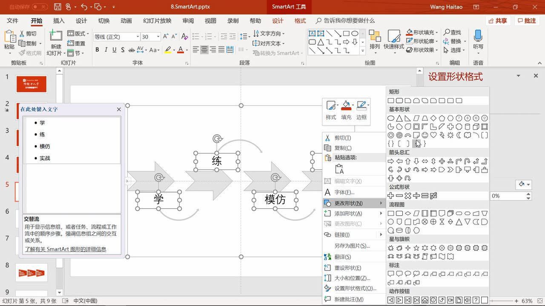Viewport: 545px width, 306px height.
Task: Select the multiplication sign equation shape
Action: [408, 195]
